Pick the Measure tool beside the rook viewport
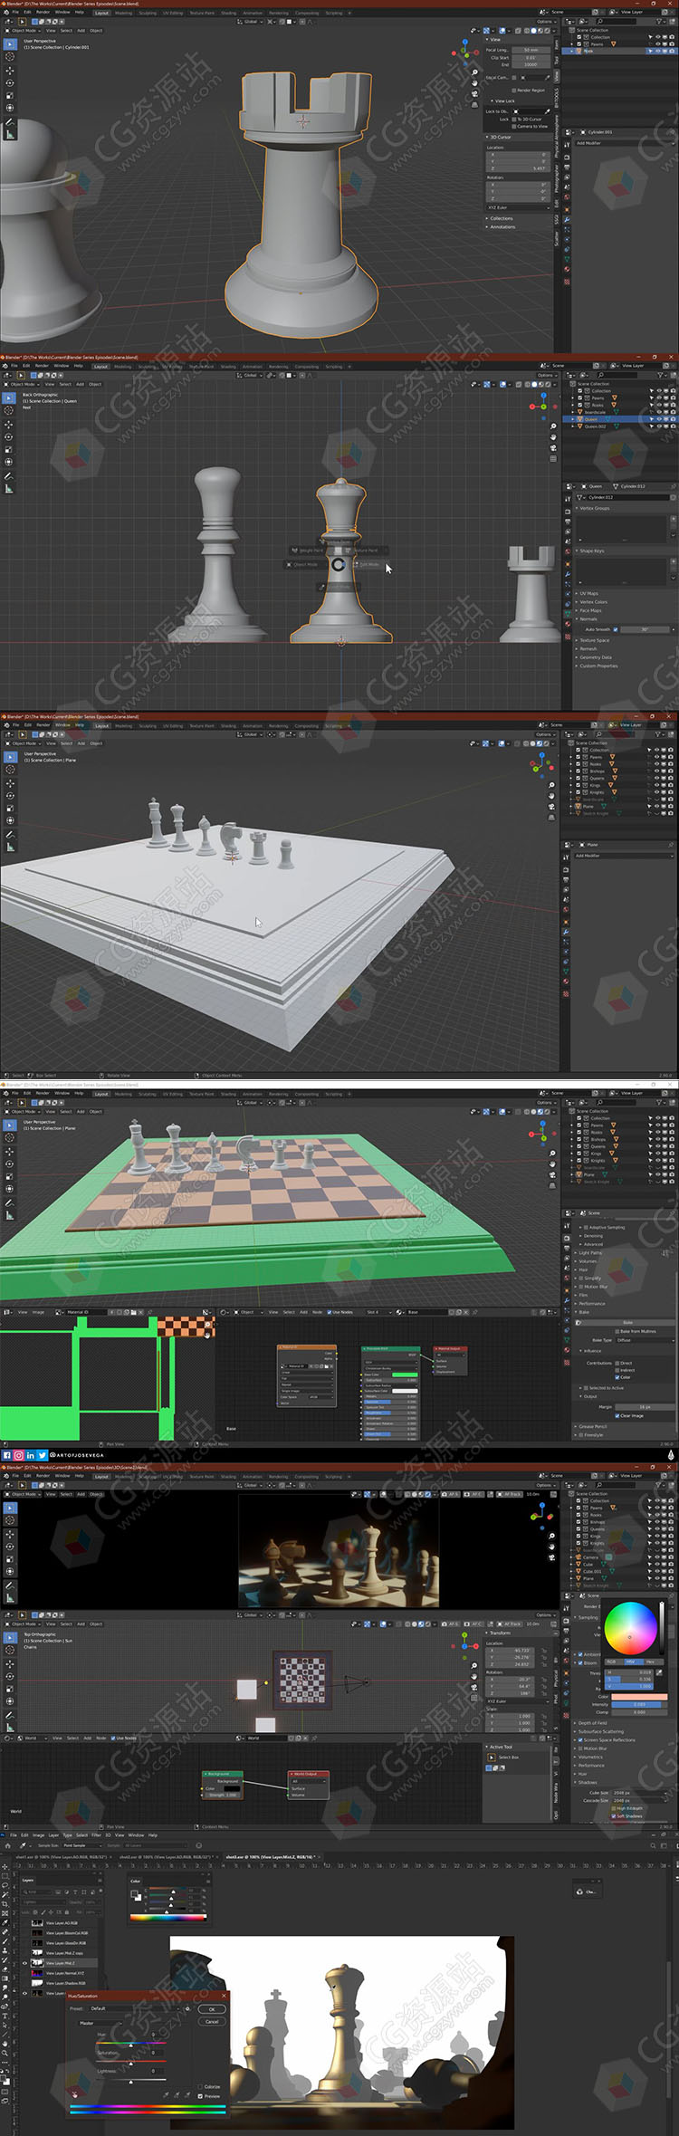The image size is (679, 2136). [x=10, y=134]
